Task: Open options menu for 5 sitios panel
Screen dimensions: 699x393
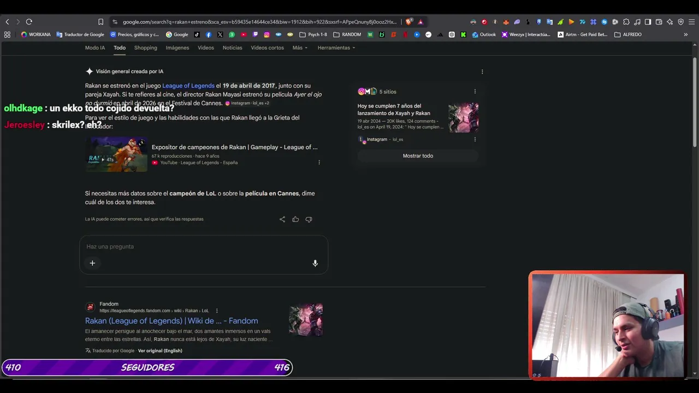Action: pos(475,92)
